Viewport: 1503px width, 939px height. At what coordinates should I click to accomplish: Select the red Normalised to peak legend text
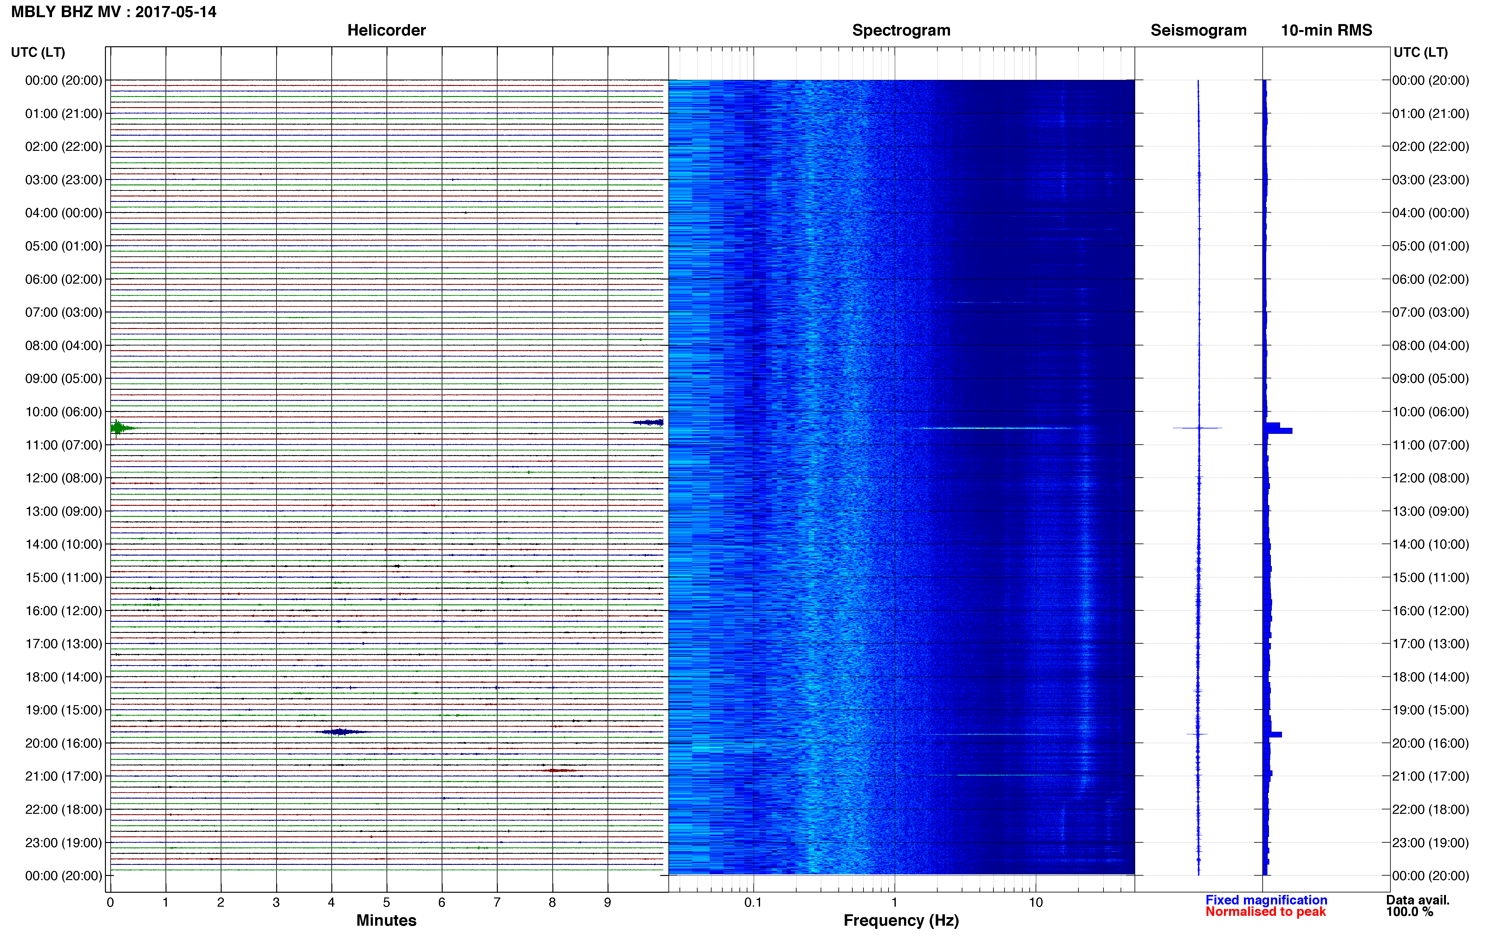click(x=1265, y=912)
